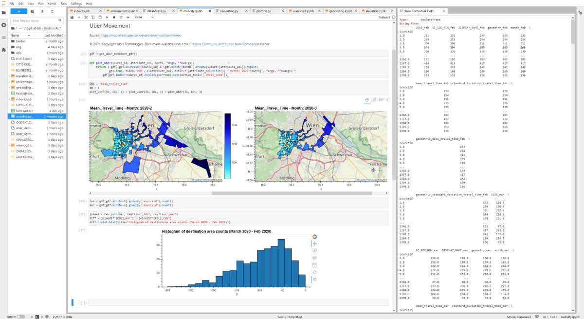Paste cells from the clipboard icon
The height and width of the screenshot is (319, 584).
click(100, 17)
